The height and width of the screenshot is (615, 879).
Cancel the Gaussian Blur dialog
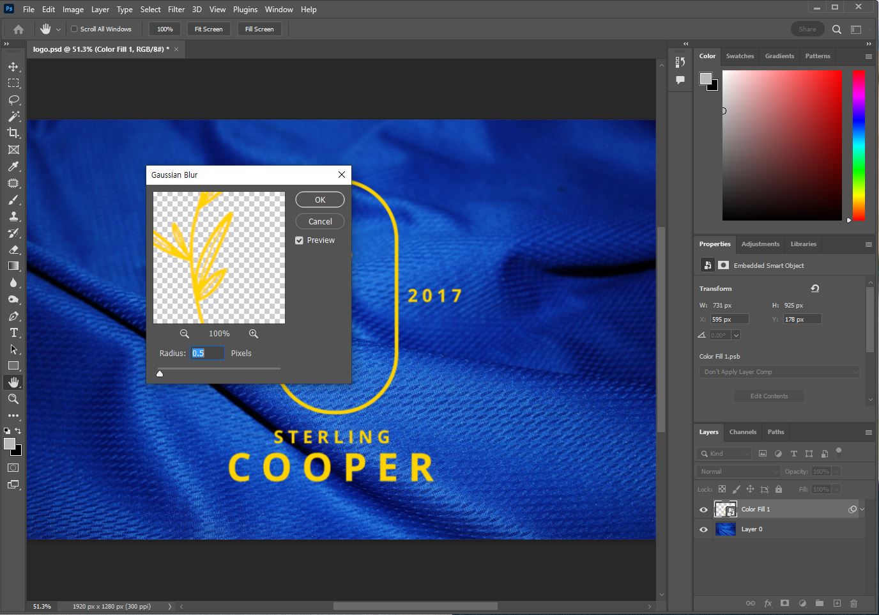click(320, 221)
